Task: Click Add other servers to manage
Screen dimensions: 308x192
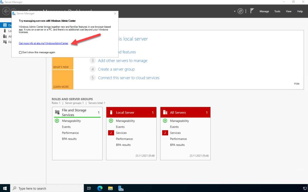Action: tap(122, 61)
